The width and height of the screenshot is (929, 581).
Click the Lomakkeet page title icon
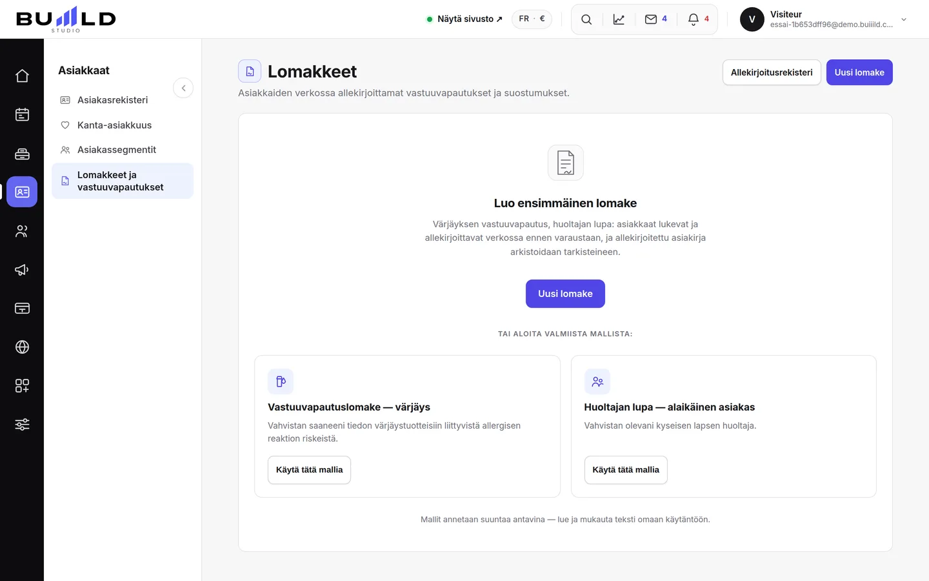250,71
